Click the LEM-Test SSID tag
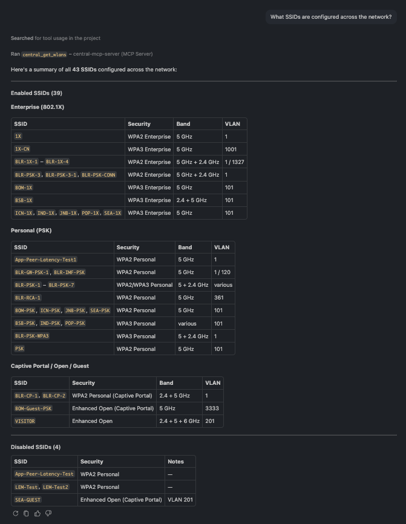The width and height of the screenshot is (406, 524). click(x=27, y=487)
